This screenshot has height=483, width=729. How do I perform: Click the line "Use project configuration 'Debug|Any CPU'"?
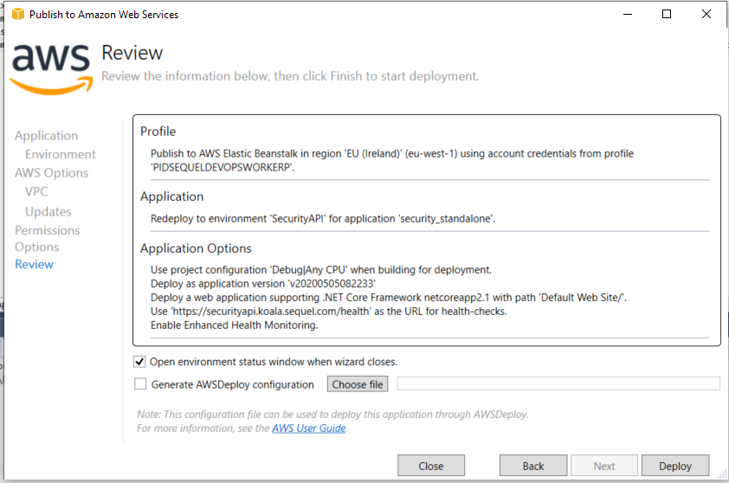(321, 269)
